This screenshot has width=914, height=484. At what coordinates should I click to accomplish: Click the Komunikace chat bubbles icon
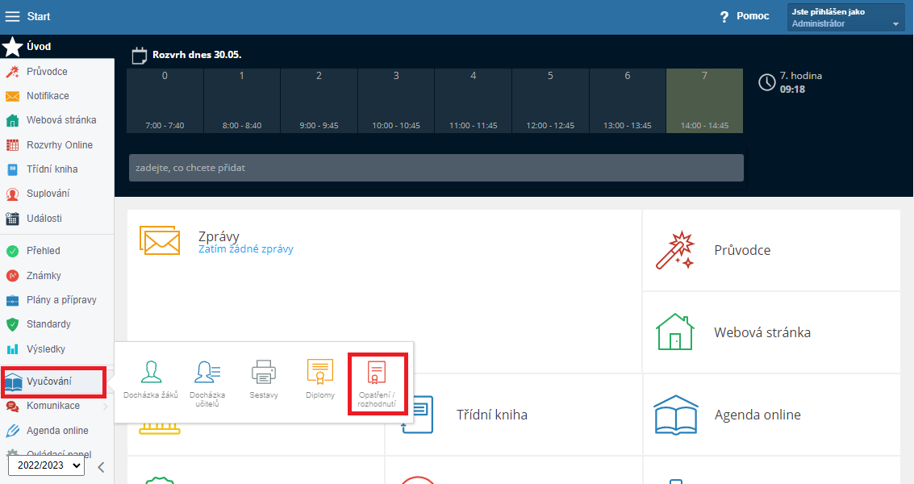[12, 407]
